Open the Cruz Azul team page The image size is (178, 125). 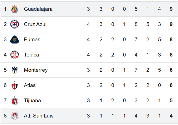[x=35, y=24]
